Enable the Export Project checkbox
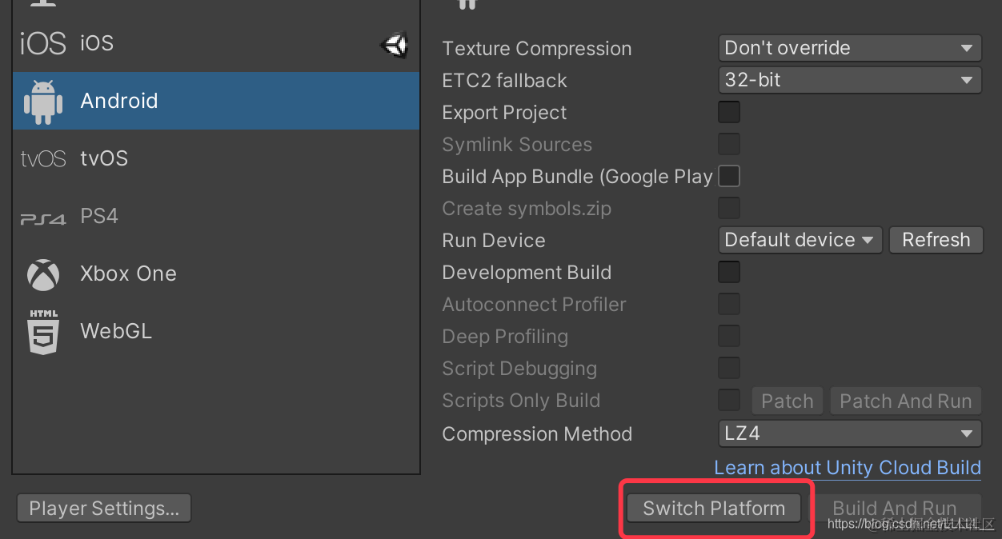This screenshot has width=1002, height=539. pyautogui.click(x=729, y=112)
